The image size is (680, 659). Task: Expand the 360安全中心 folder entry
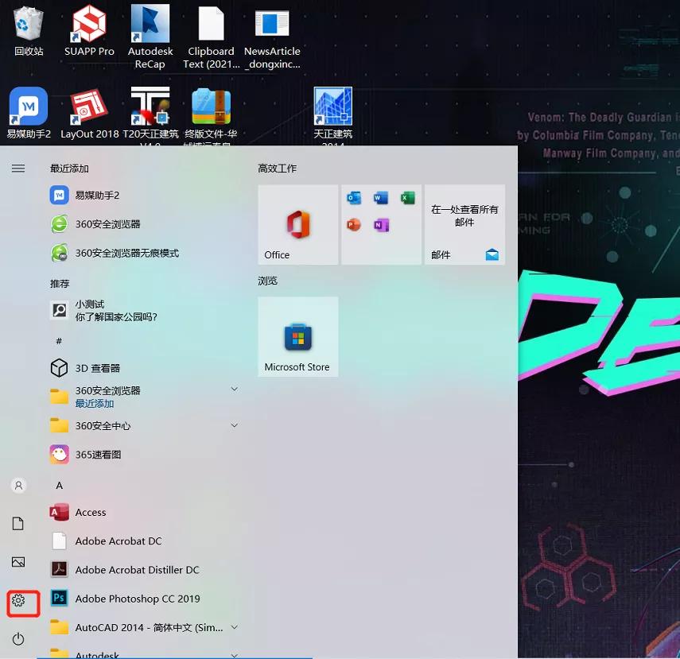233,425
